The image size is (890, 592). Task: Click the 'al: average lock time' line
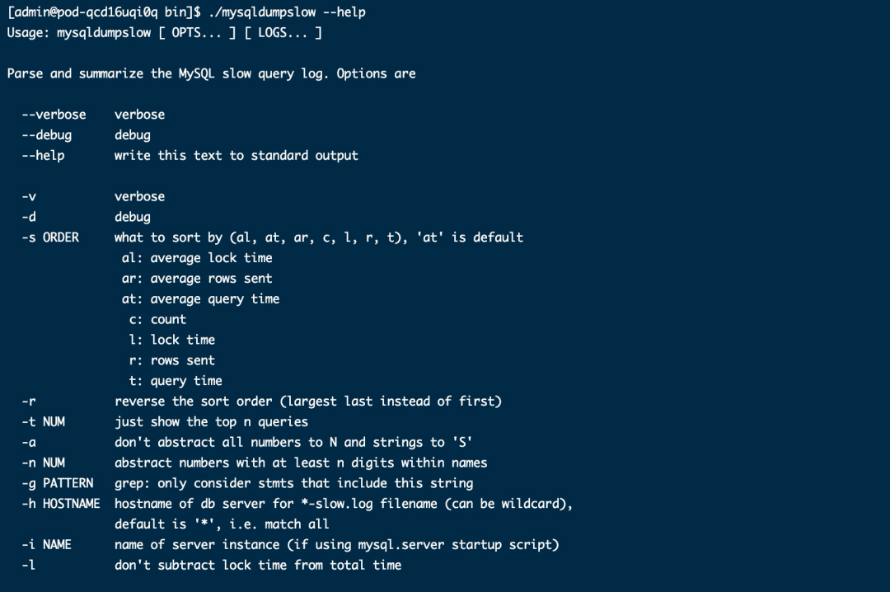tap(197, 258)
